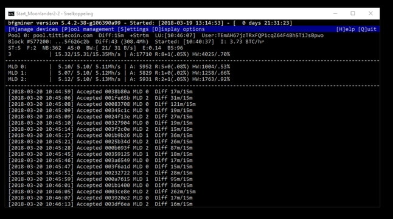Viewport: 393px width, 219px height.
Task: Click log entry Accepted 003f2c0e
Action: pos(100,130)
